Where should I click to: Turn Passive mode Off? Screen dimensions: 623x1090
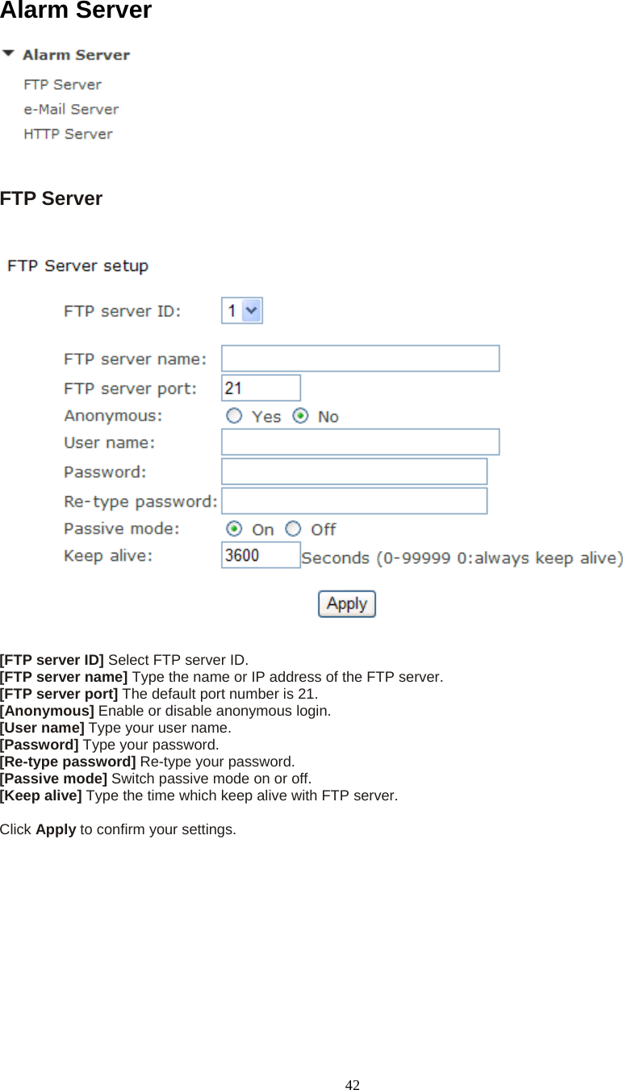(294, 528)
